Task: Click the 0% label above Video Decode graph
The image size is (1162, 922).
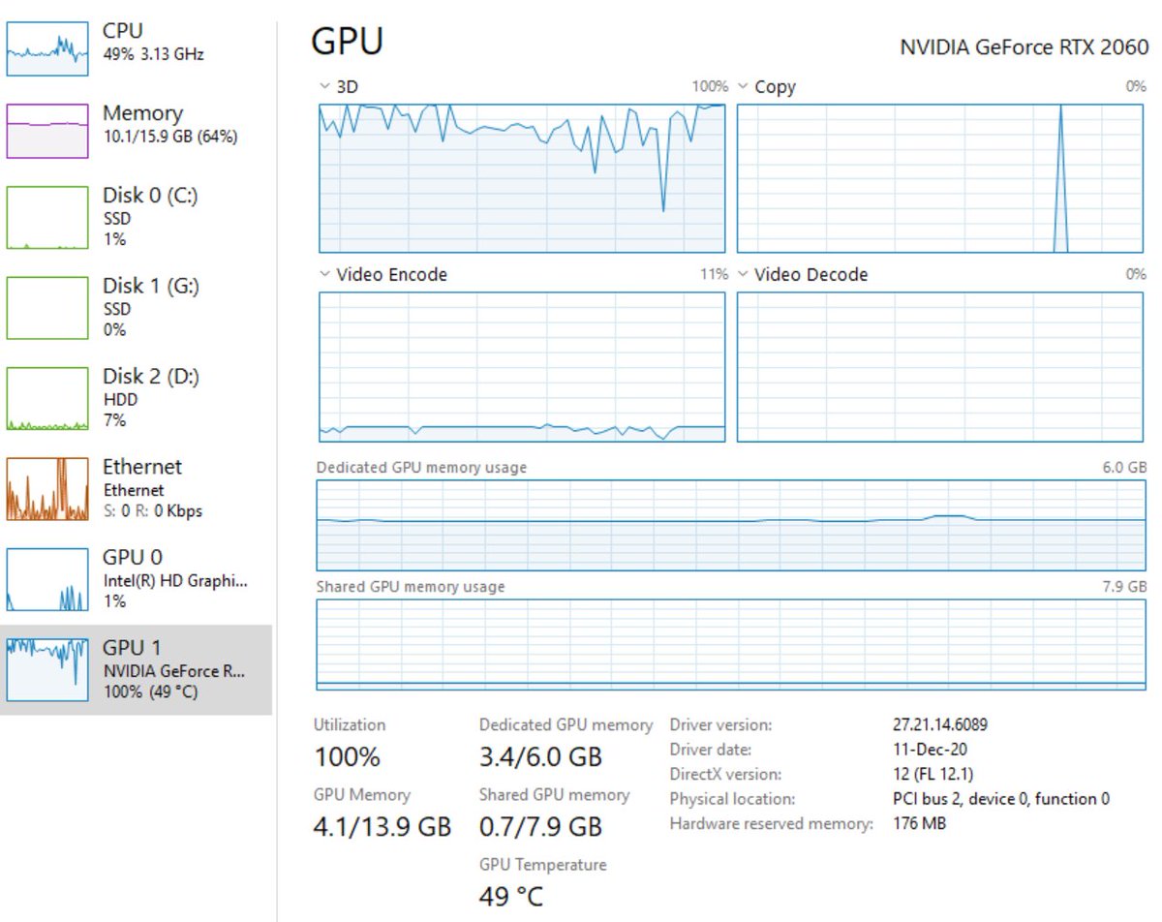Action: coord(1136,275)
